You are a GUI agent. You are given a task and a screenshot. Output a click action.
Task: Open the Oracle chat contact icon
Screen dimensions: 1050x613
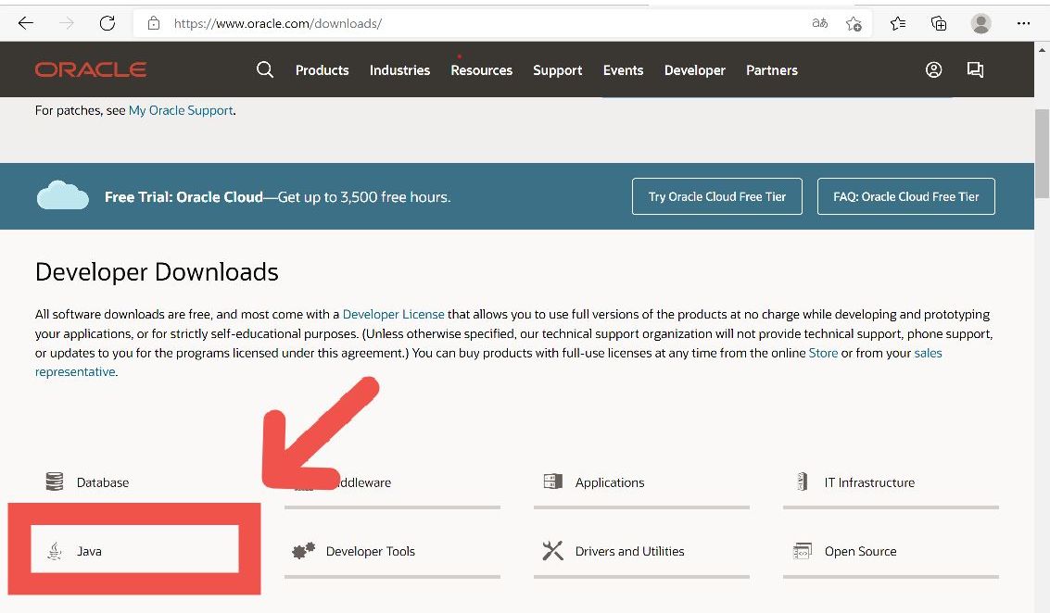point(975,69)
